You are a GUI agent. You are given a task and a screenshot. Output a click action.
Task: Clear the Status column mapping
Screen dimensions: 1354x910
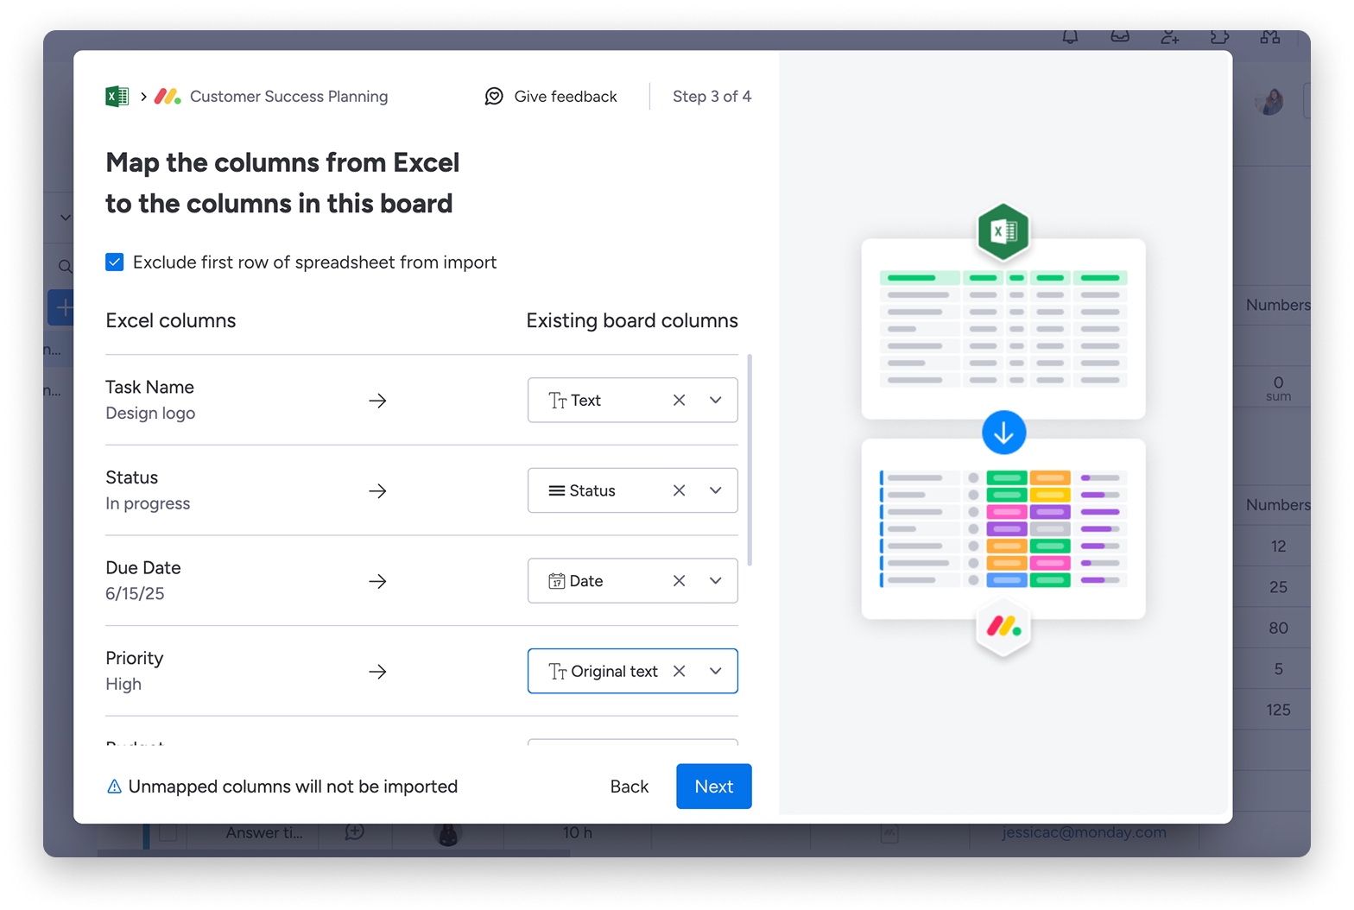tap(680, 490)
